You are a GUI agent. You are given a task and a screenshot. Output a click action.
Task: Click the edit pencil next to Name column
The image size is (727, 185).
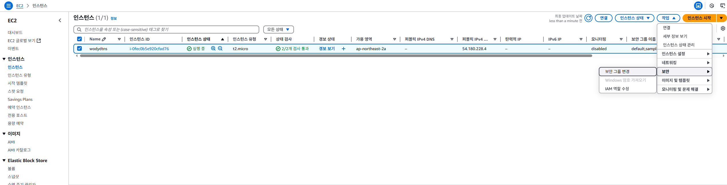point(104,39)
